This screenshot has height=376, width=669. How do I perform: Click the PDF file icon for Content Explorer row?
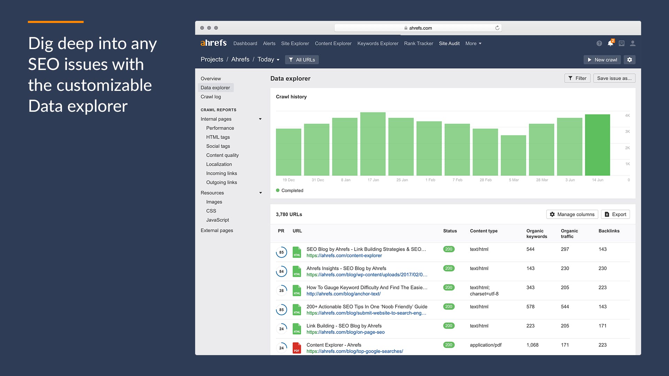(297, 348)
